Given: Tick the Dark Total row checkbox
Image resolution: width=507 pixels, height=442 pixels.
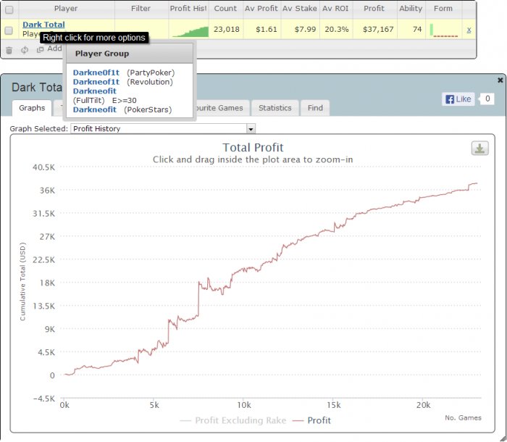Looking at the screenshot, I should pos(9,30).
